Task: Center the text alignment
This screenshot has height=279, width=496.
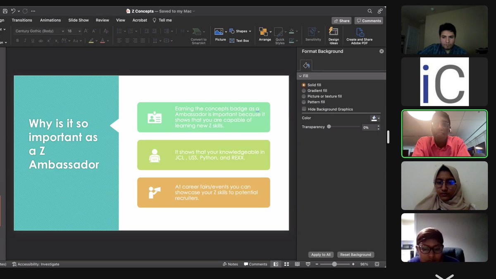Action: click(x=127, y=41)
